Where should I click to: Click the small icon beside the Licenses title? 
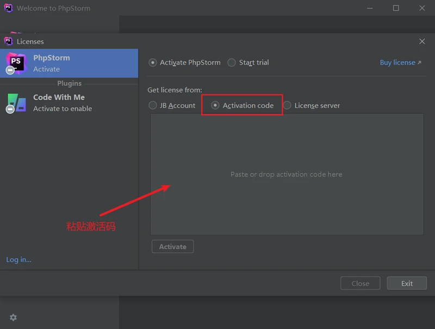pos(8,41)
